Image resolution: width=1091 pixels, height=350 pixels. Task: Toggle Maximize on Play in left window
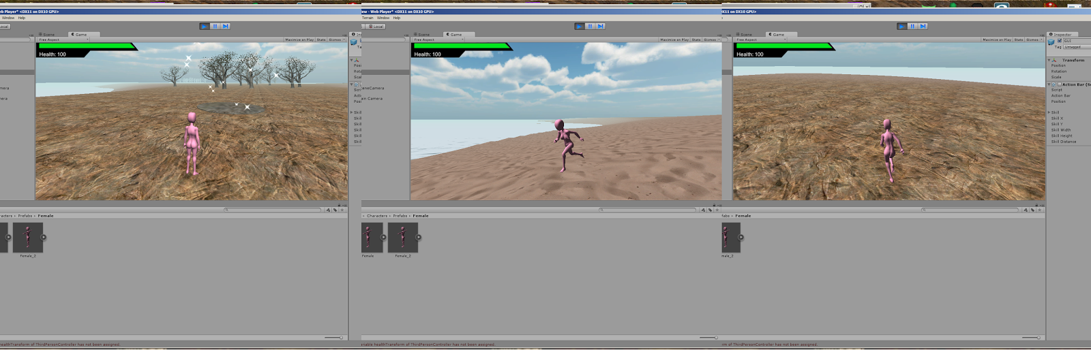click(x=299, y=40)
